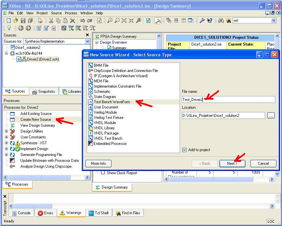Click the Back arrow toolbar icon
282x226 pixels.
[x=21, y=28]
